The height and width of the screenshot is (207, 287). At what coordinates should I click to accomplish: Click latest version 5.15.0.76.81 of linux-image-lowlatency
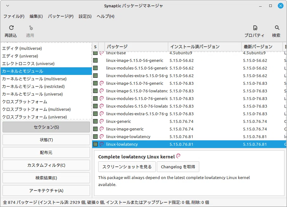click(255, 137)
